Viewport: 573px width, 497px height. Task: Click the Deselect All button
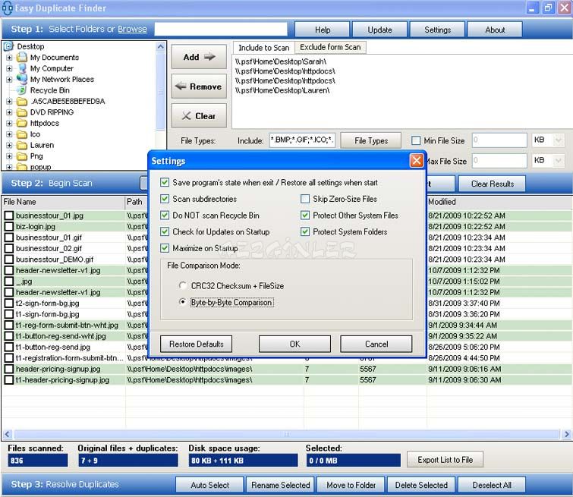coord(492,485)
